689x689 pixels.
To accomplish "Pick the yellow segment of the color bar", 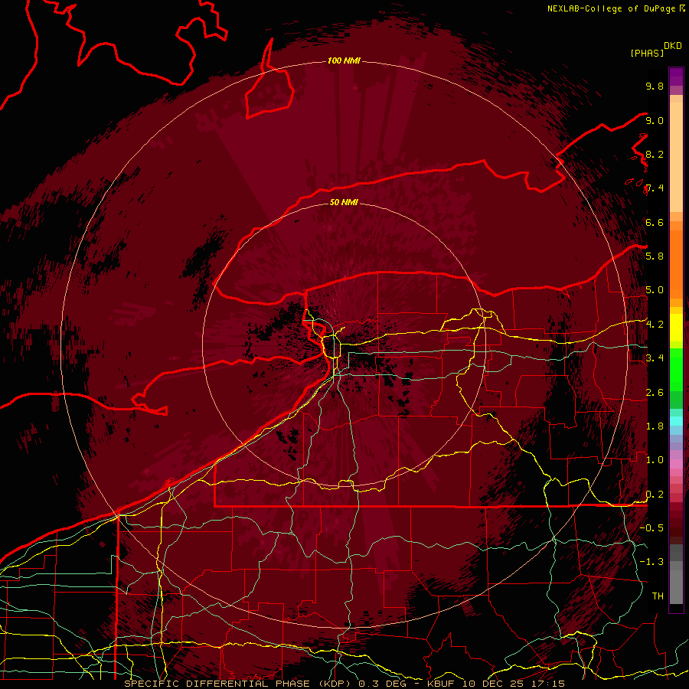I will [x=676, y=328].
